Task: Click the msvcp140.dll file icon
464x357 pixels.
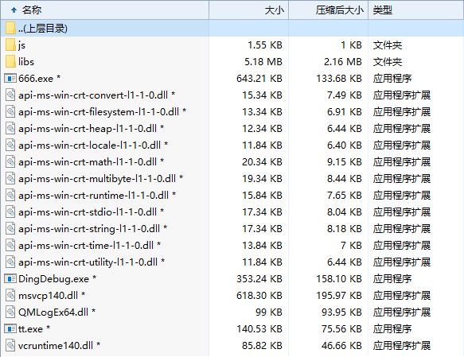Action: [10, 295]
